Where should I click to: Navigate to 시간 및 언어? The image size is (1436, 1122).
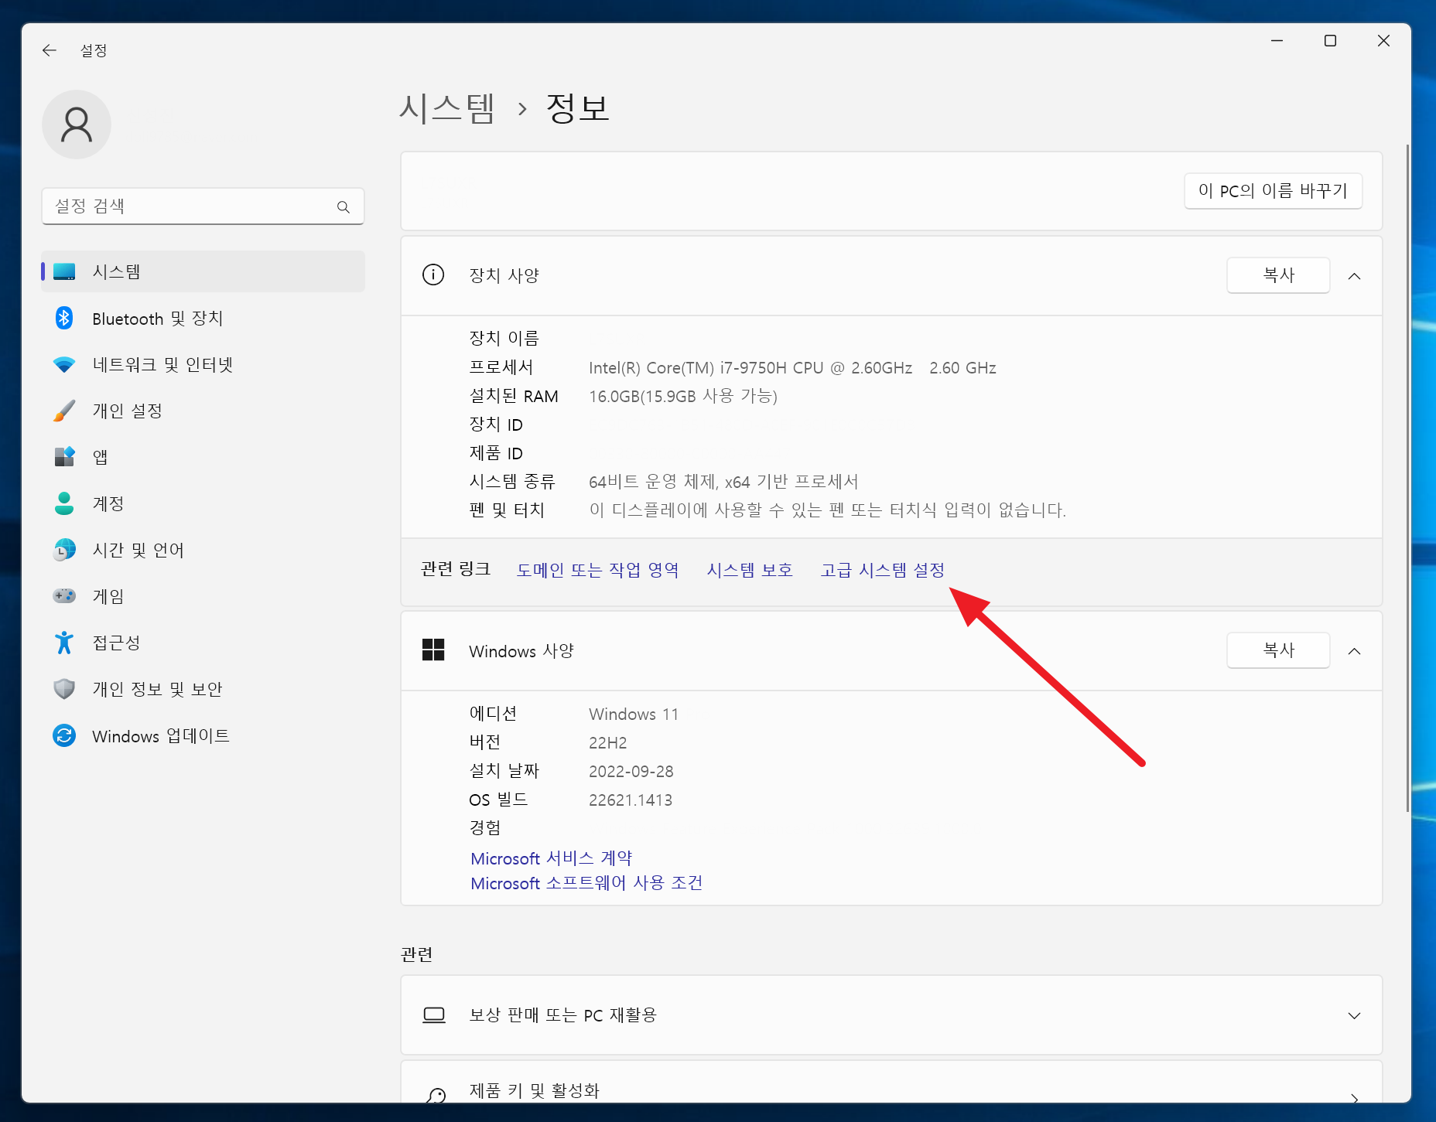click(x=203, y=550)
